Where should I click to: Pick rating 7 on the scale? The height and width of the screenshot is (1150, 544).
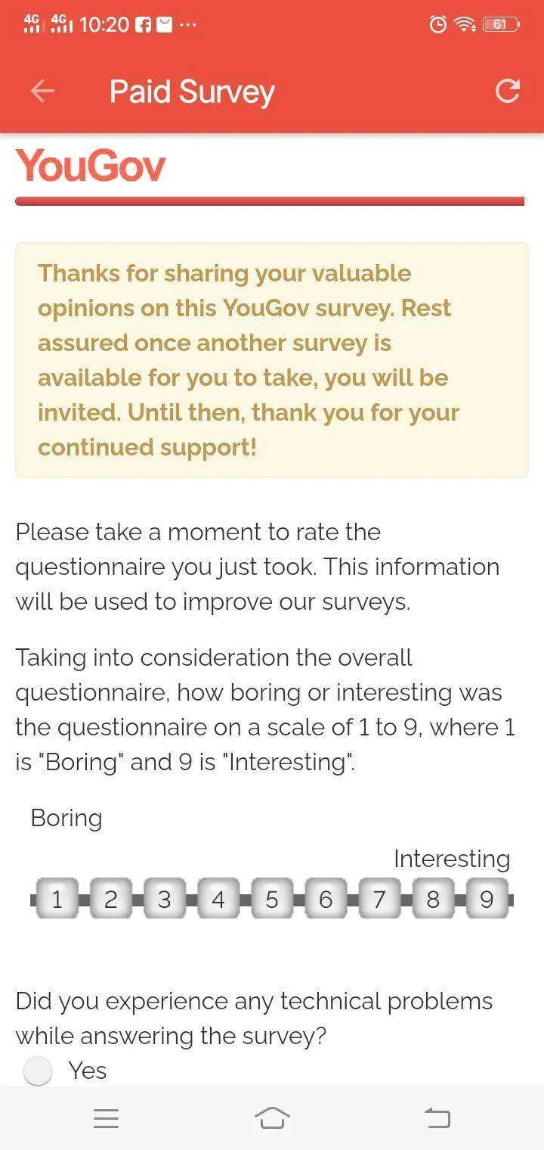click(379, 899)
